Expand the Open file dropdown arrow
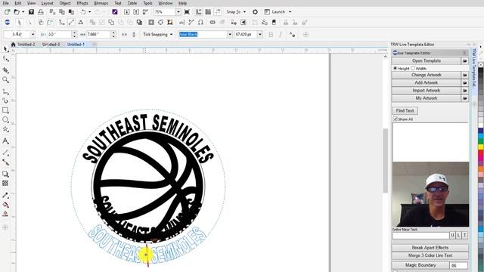This screenshot has width=484, height=272. (23, 12)
